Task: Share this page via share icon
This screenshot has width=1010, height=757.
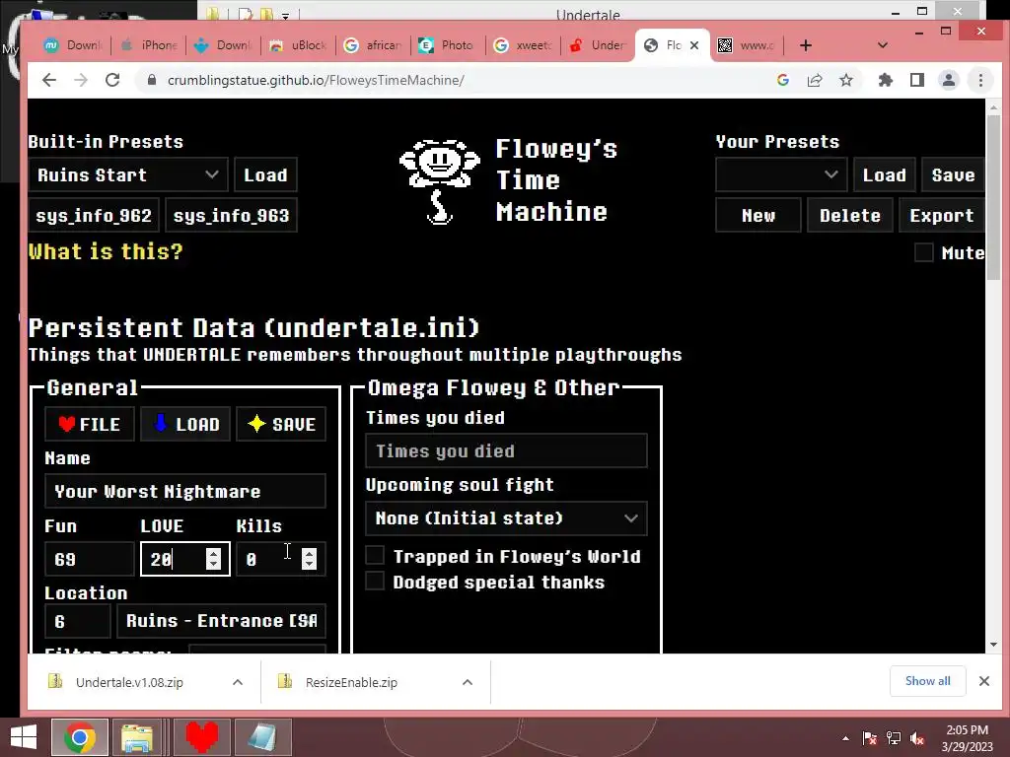Action: click(815, 80)
